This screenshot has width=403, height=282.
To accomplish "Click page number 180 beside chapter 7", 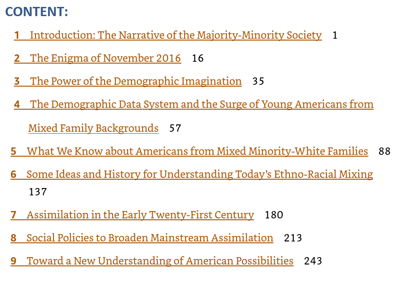I will click(x=274, y=215).
